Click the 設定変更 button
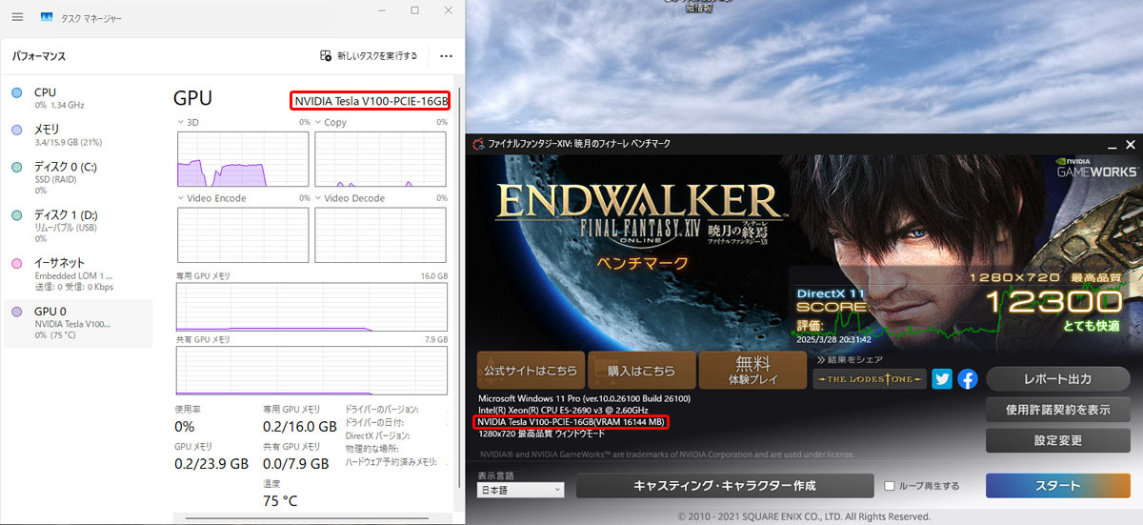This screenshot has height=525, width=1143. tap(1057, 440)
